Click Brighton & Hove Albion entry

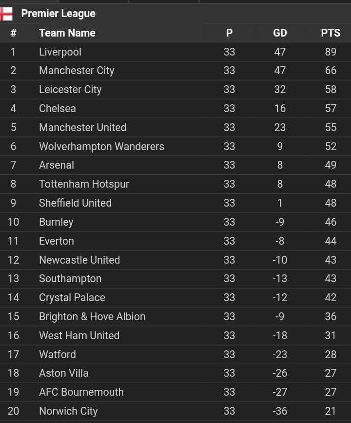click(x=92, y=317)
